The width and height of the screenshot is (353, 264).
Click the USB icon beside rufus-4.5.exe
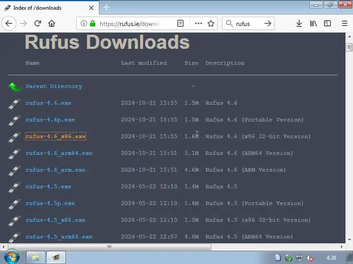[x=15, y=188]
